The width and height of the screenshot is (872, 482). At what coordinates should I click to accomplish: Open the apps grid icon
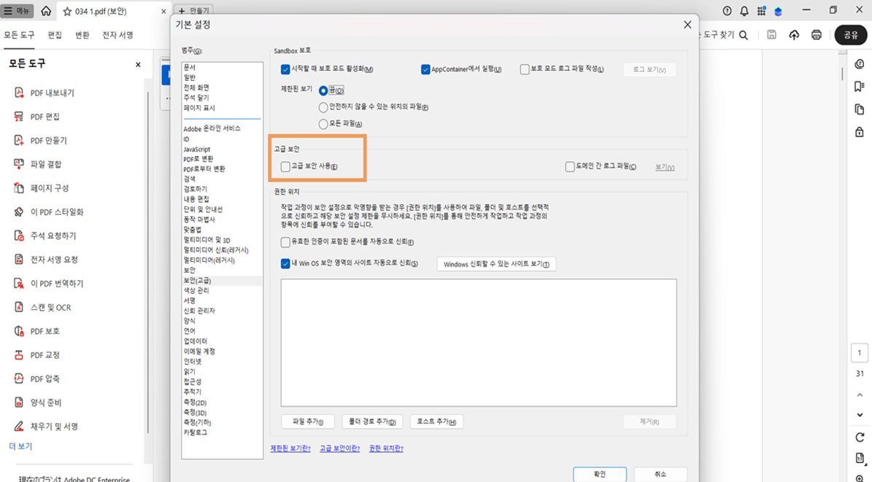point(761,11)
